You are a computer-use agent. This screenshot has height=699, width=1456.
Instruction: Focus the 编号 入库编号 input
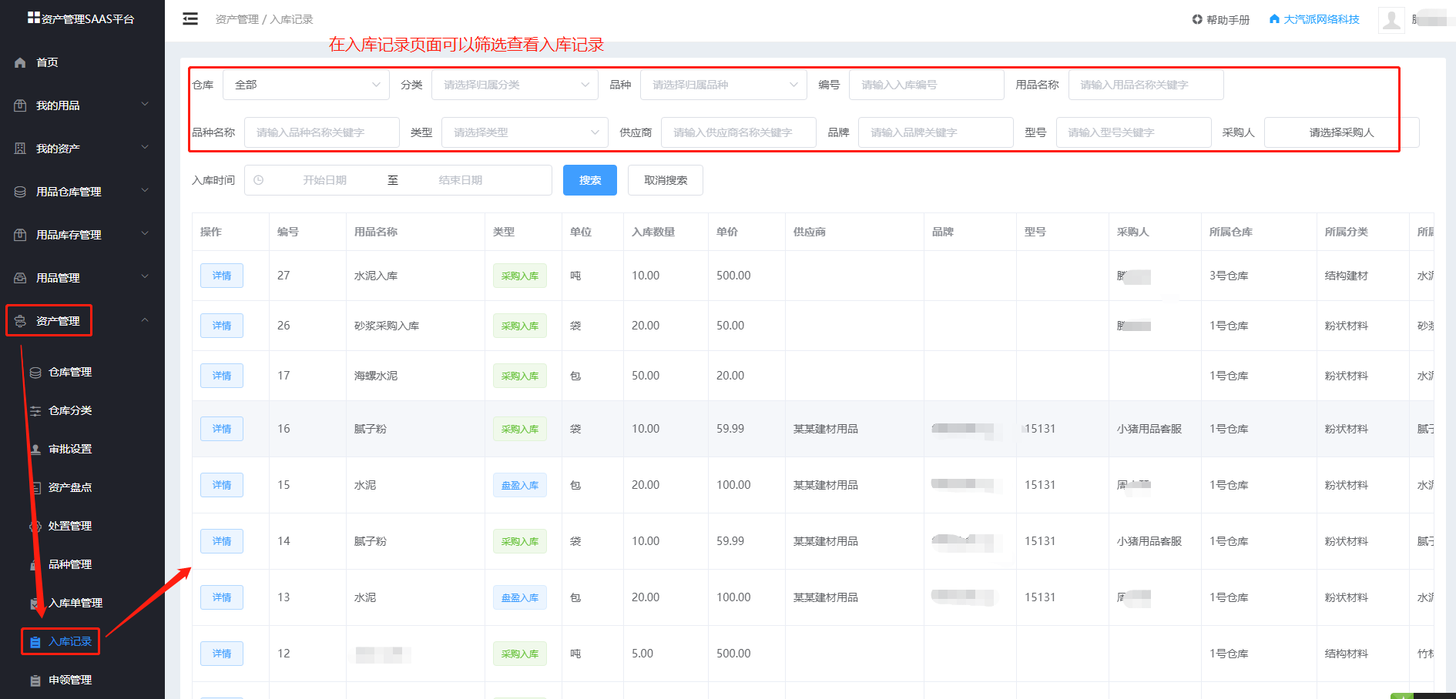pyautogui.click(x=927, y=85)
